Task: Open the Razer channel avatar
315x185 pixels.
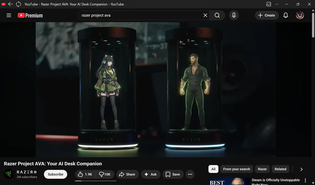Action: [x=9, y=174]
